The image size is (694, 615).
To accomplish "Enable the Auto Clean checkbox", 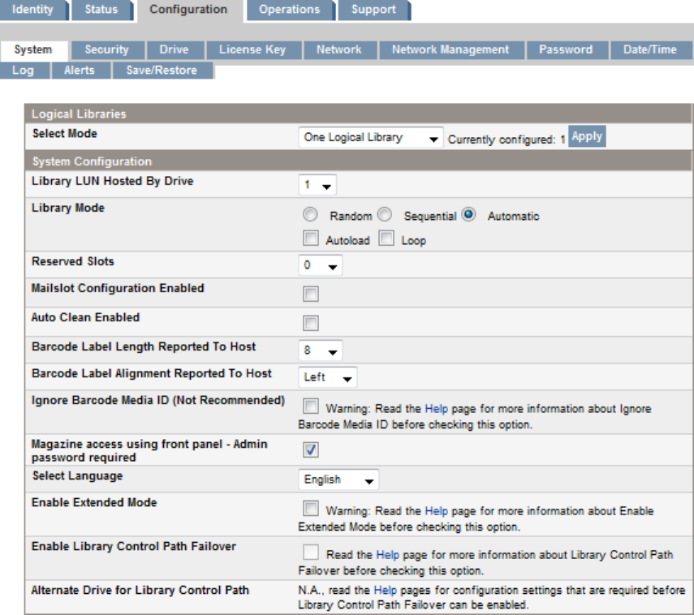I will coord(310,323).
